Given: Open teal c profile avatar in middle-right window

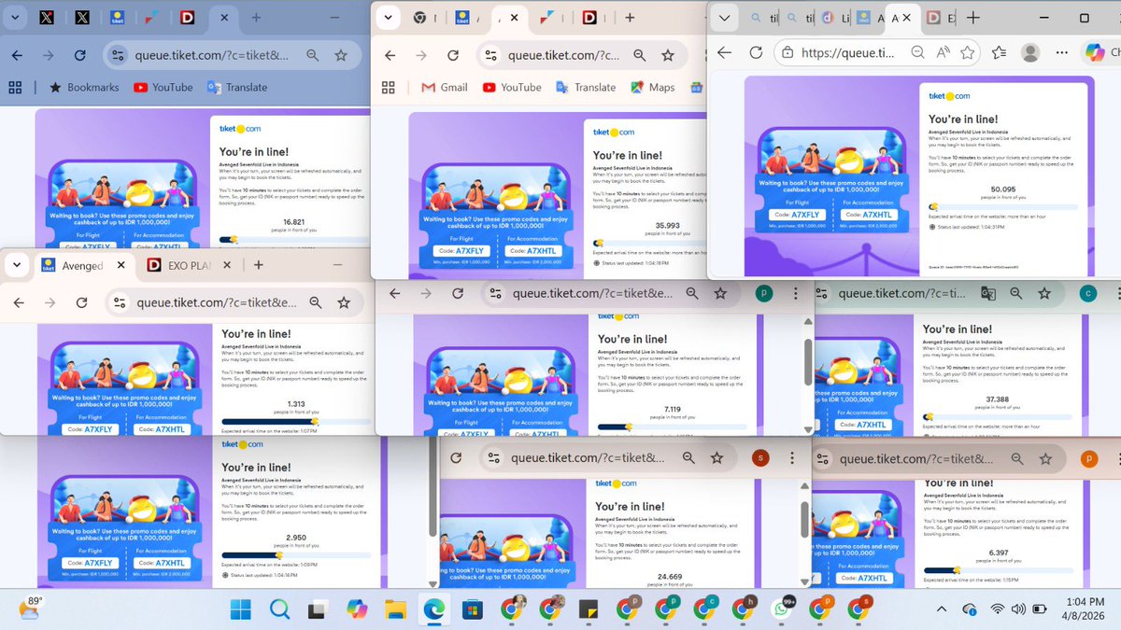Looking at the screenshot, I should [x=1087, y=293].
